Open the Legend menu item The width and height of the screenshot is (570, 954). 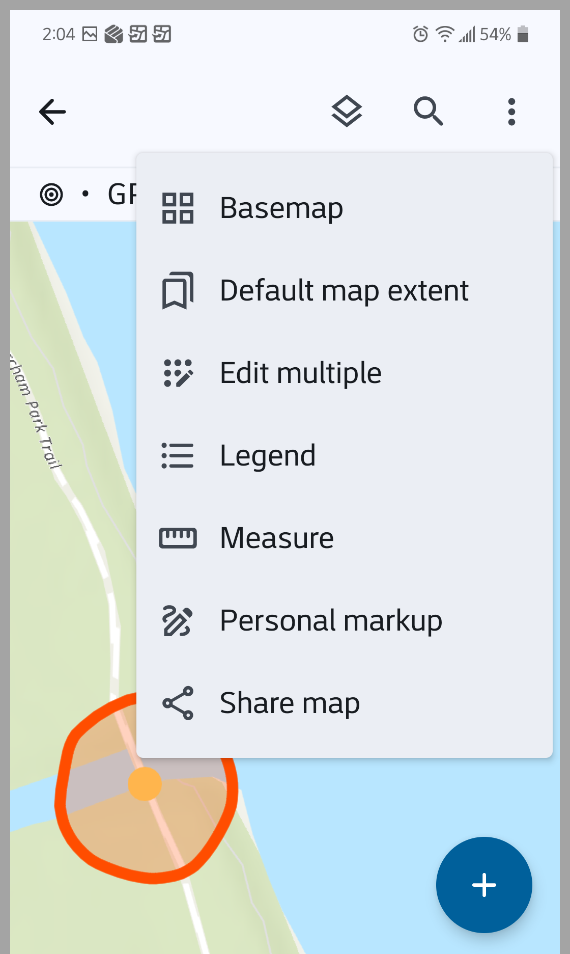pyautogui.click(x=268, y=455)
